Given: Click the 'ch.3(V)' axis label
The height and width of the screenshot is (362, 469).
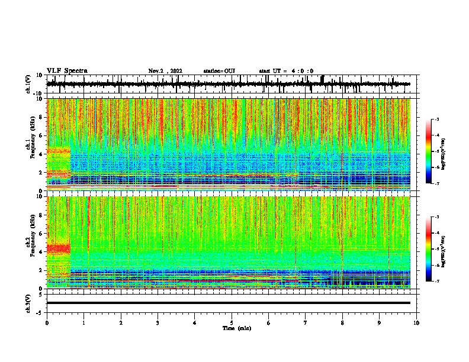Looking at the screenshot, I should click(x=28, y=303).
